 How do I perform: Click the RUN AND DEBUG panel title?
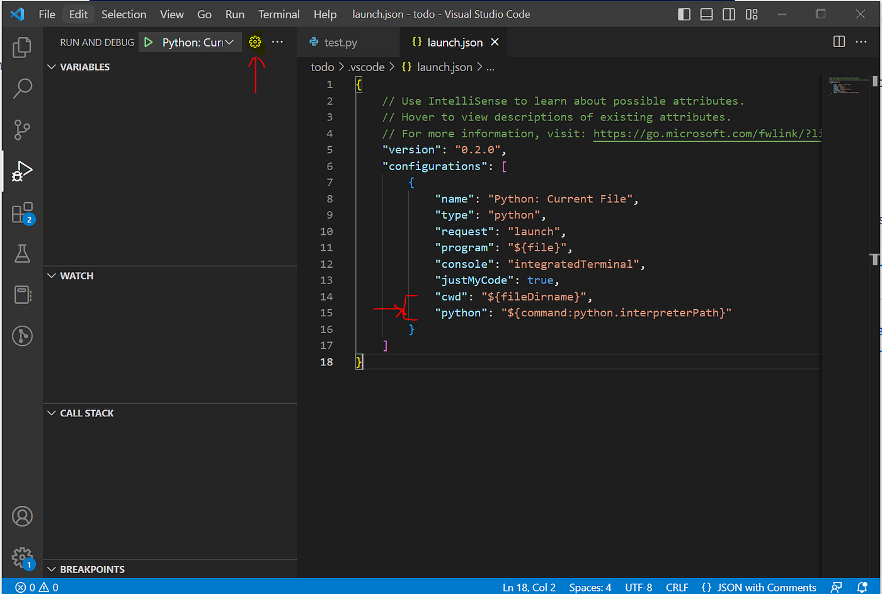tap(97, 42)
